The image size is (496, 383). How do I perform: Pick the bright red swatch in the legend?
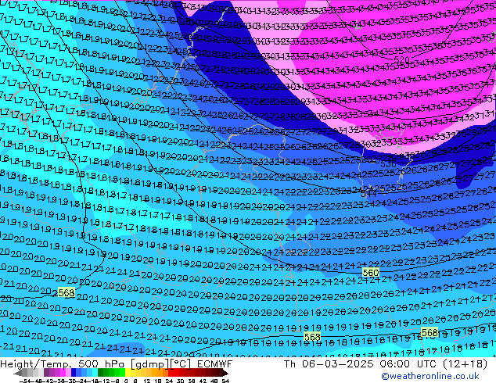[x=171, y=373]
